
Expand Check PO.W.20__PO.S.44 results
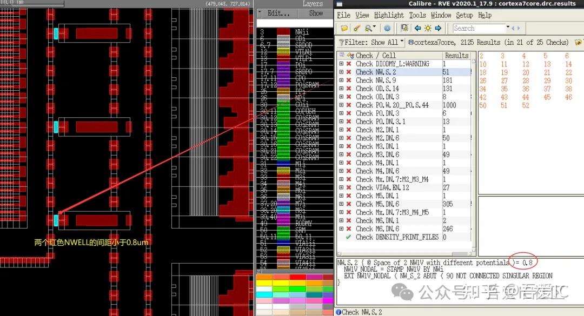tap(342, 105)
